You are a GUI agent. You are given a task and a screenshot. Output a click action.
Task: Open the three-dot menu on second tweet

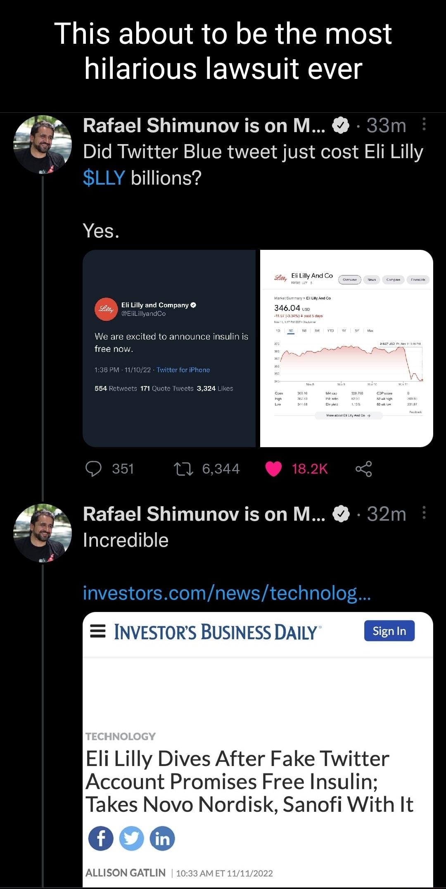coord(424,513)
